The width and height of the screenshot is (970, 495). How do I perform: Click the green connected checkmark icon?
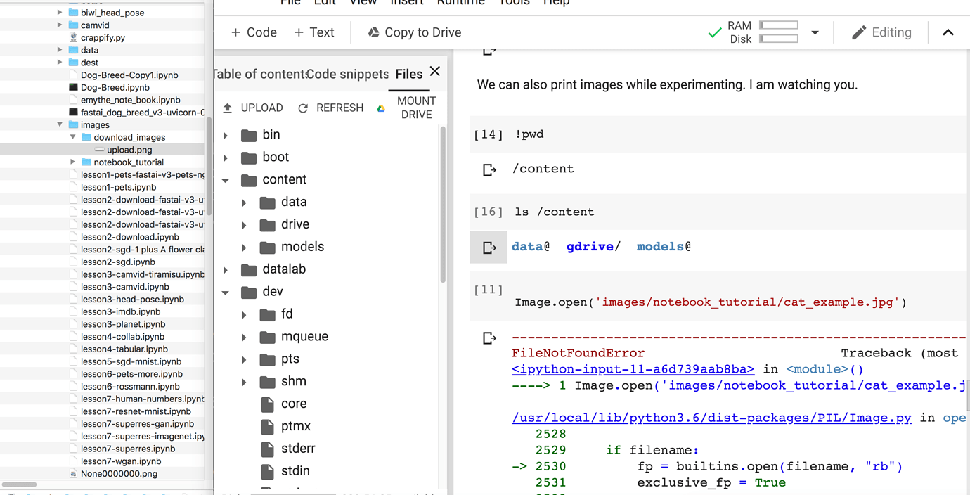click(715, 32)
